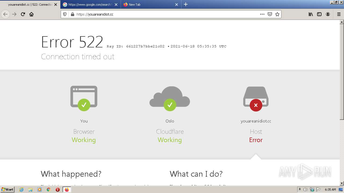
Task: Close the Google search tab
Action: pos(116,5)
